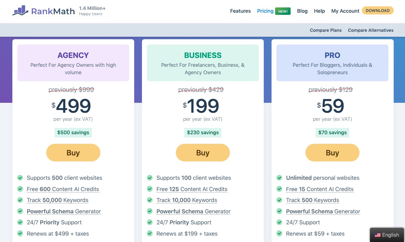The height and width of the screenshot is (242, 405).
Task: Click checkmark beside Free 125 Content AI Credits
Action: click(x=150, y=189)
